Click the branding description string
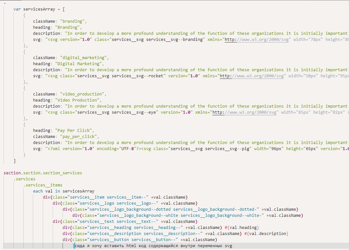Screen dimensions: 349x250 click(206, 34)
